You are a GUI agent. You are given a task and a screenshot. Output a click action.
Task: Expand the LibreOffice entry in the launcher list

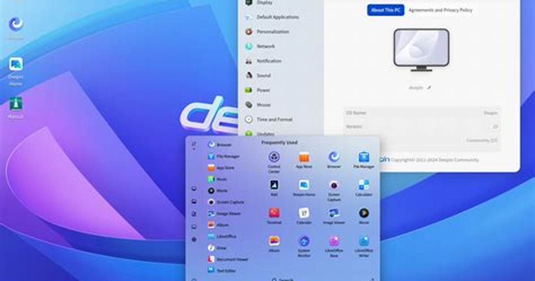click(222, 236)
